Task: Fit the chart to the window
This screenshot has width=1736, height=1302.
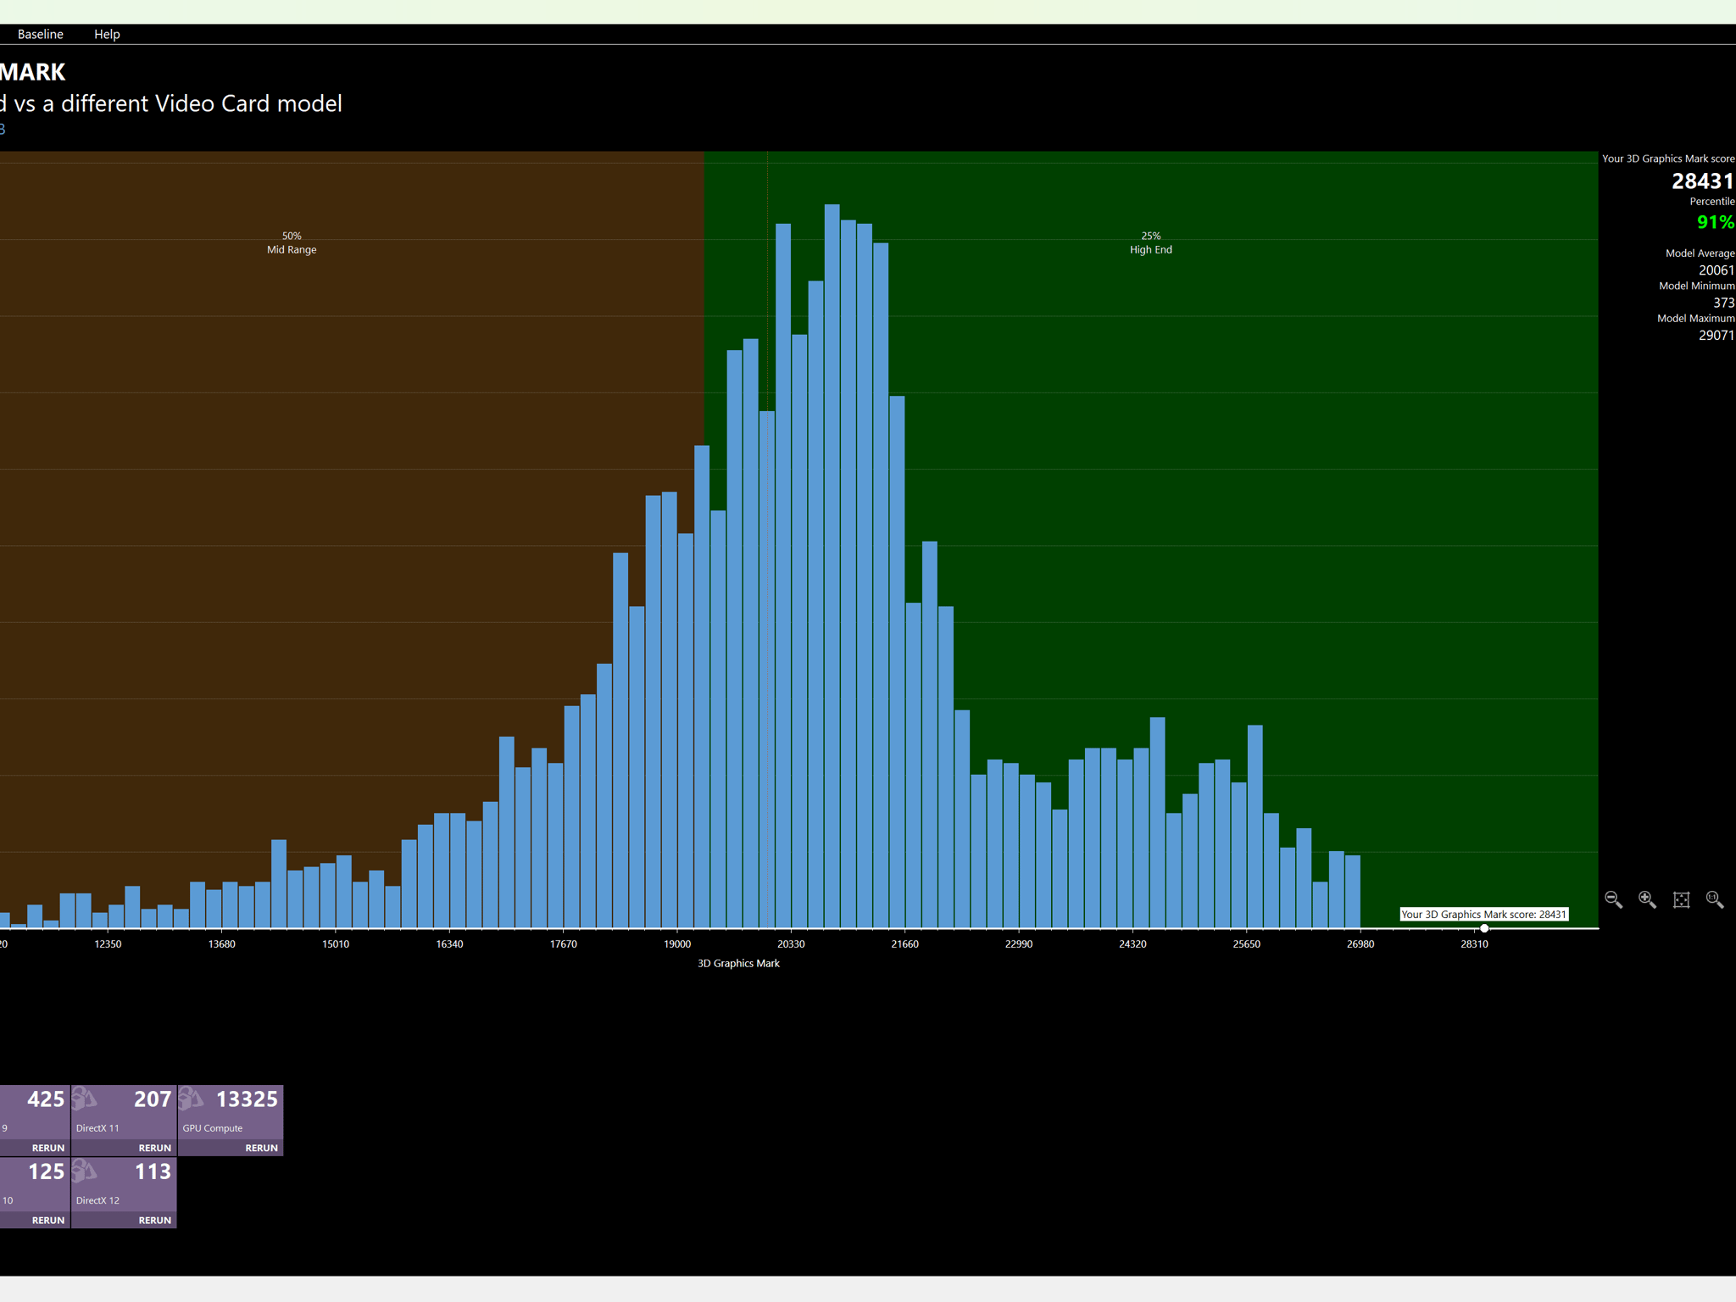Action: pos(1681,899)
